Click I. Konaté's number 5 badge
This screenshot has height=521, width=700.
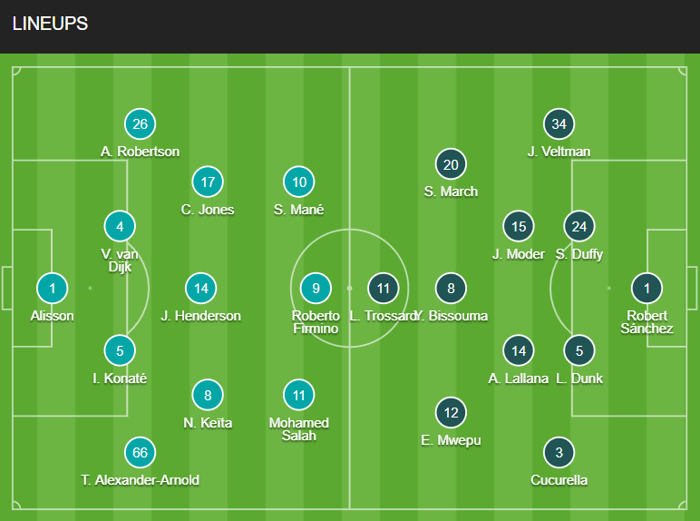pos(120,350)
